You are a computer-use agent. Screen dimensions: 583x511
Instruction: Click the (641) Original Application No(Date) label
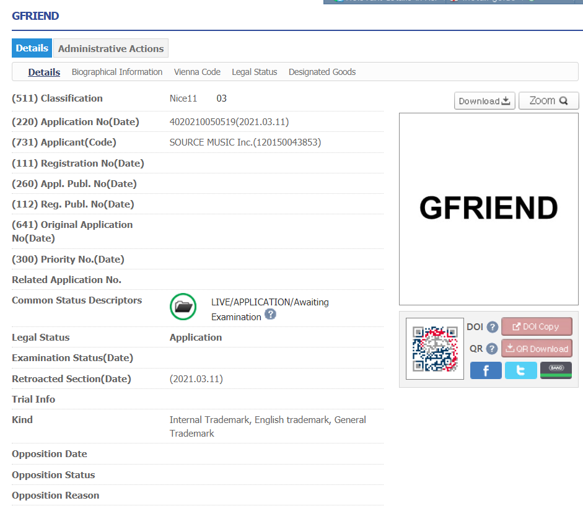click(x=72, y=232)
